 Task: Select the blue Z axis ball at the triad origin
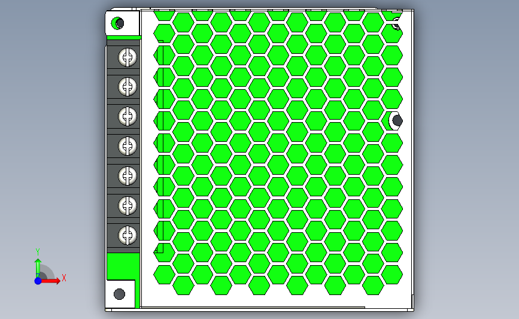(x=38, y=281)
